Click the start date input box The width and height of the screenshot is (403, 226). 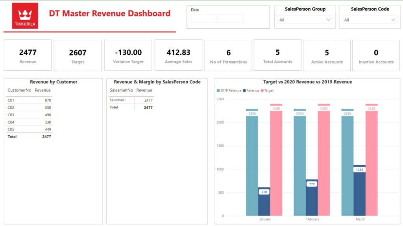click(x=203, y=18)
